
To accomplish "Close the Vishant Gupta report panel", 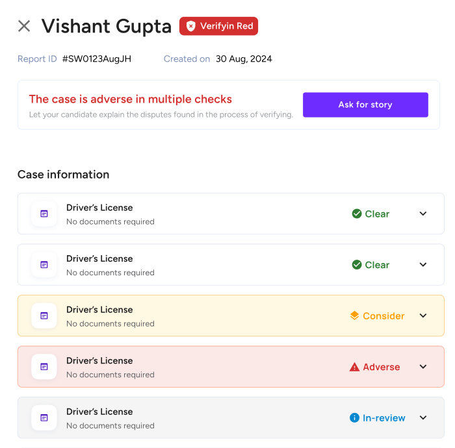I will point(24,26).
